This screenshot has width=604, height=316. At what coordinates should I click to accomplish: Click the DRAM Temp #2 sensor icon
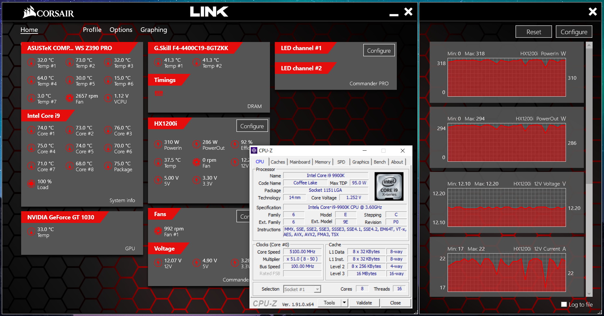click(196, 62)
